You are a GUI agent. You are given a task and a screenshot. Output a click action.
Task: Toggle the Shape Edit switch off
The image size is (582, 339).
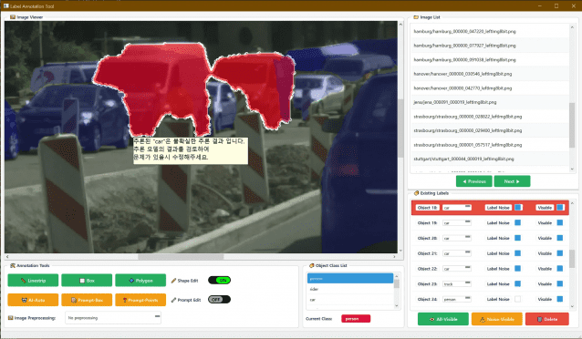219,280
